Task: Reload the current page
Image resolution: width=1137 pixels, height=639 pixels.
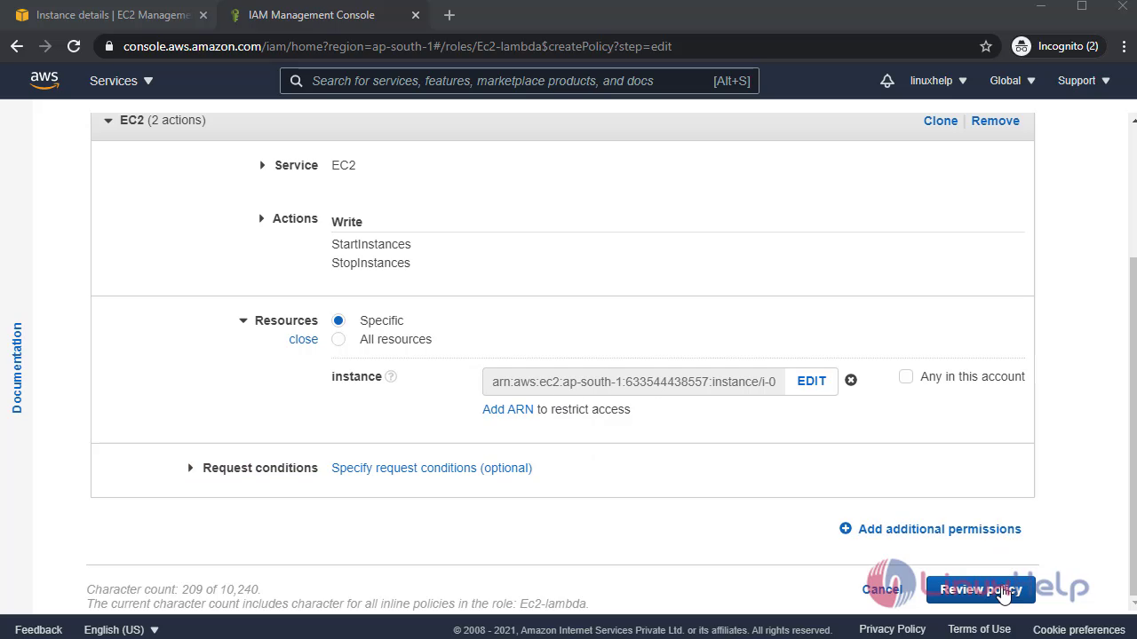Action: coord(74,46)
